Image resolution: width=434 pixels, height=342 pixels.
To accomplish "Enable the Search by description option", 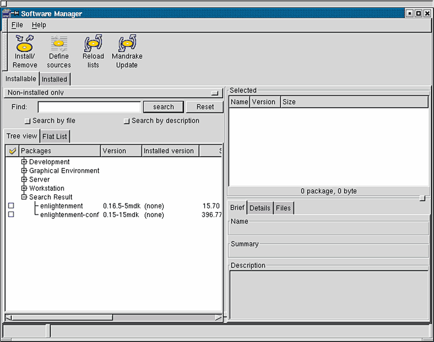I will pyautogui.click(x=126, y=121).
